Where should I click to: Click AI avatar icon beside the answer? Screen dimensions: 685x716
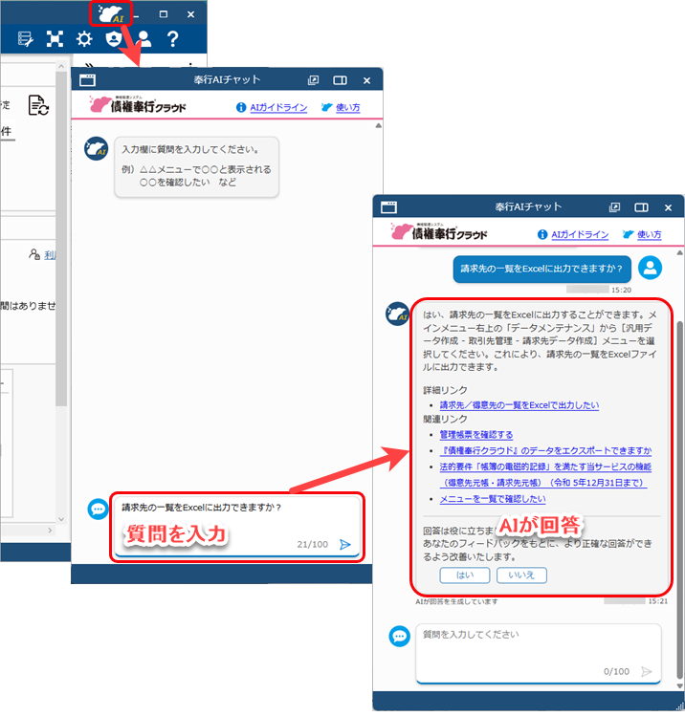click(x=397, y=314)
